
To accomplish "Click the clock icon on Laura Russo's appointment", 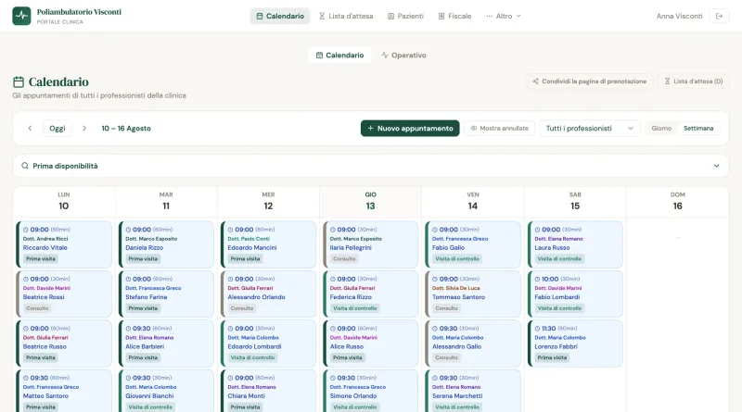I will pos(538,230).
